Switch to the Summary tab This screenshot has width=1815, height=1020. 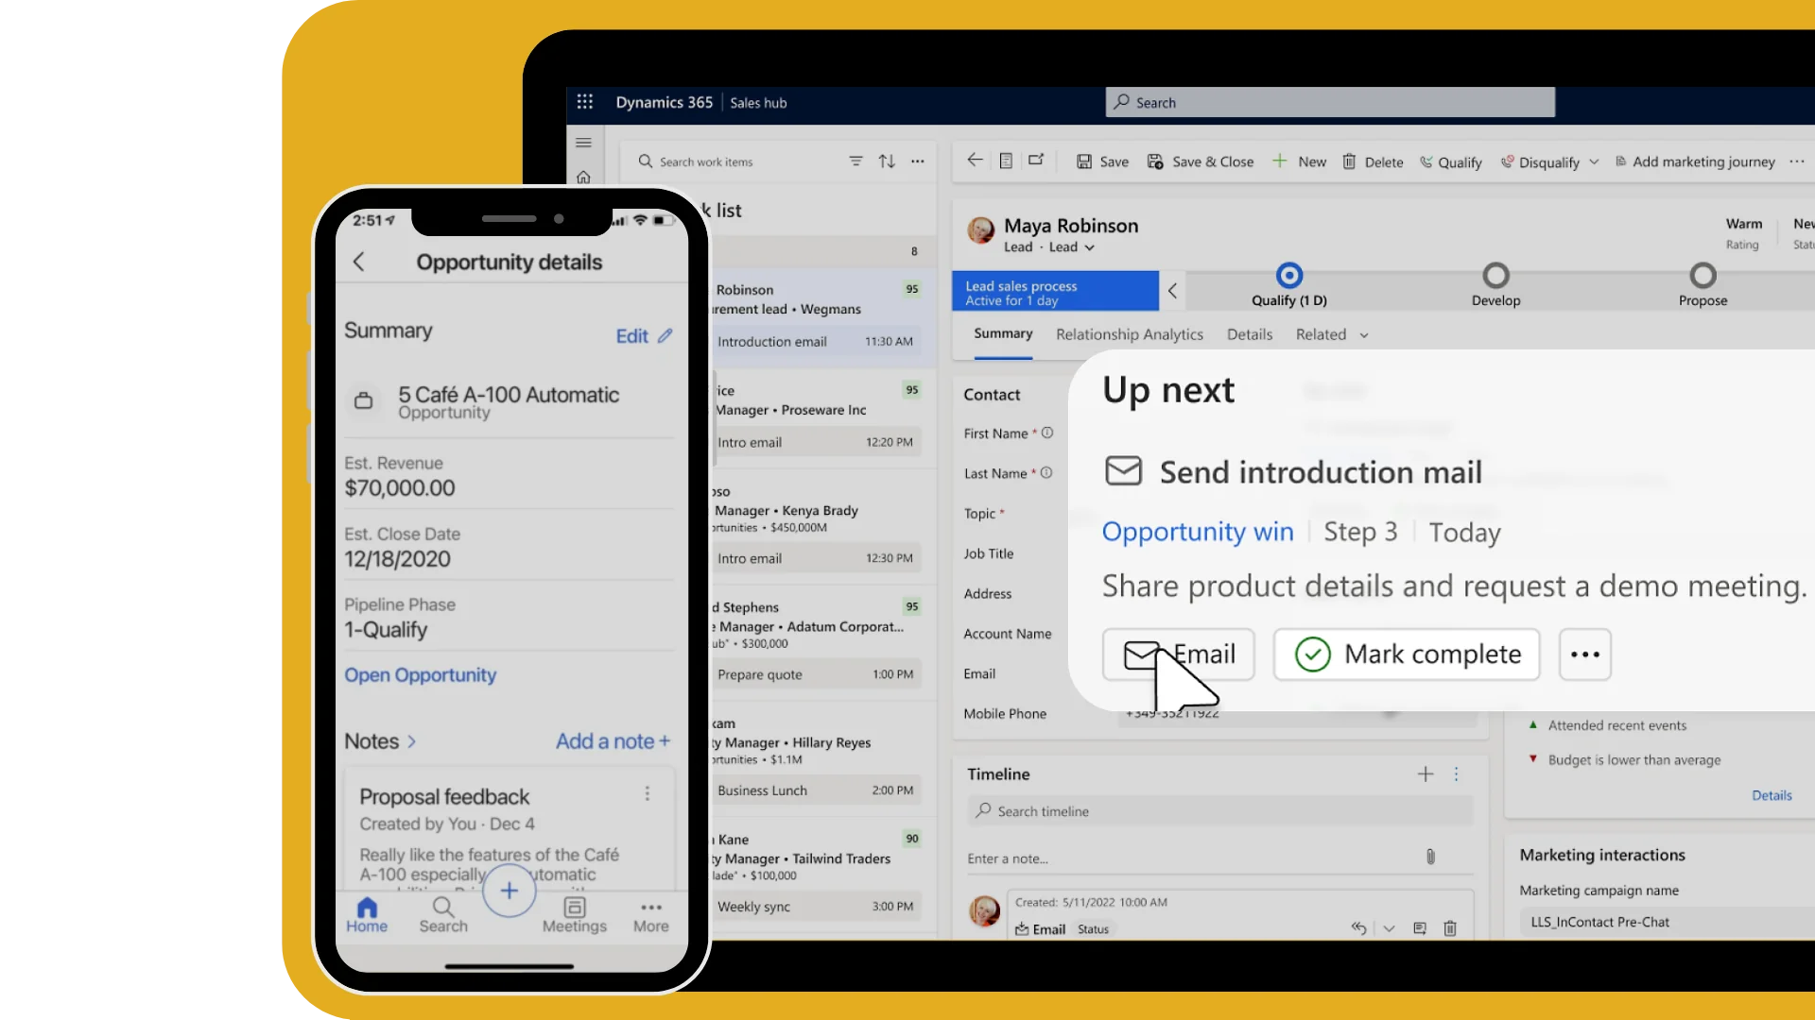pyautogui.click(x=1003, y=333)
